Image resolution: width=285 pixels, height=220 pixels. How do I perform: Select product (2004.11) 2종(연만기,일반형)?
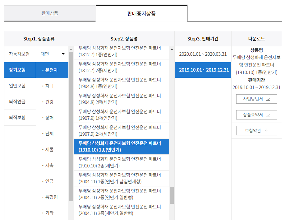(122, 194)
